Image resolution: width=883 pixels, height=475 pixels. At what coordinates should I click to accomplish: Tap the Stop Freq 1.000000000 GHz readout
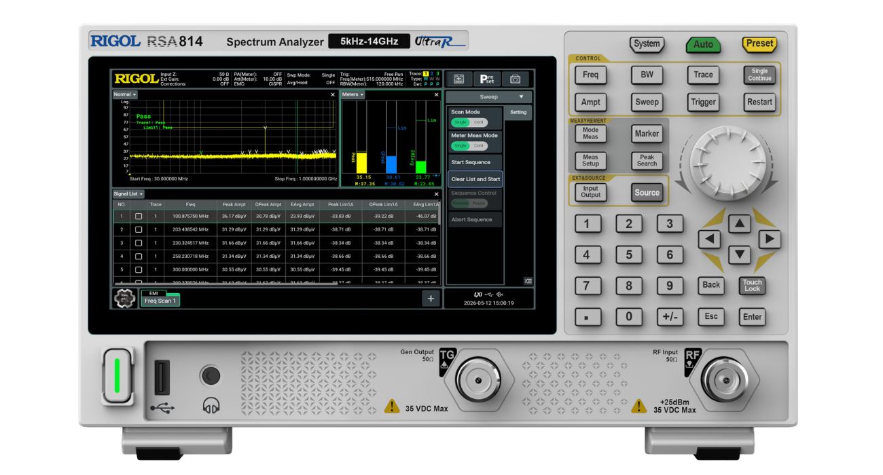click(x=306, y=179)
